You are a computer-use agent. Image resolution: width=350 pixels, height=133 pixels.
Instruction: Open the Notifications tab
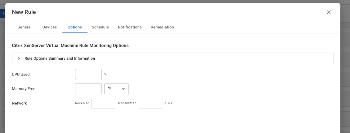[x=130, y=27]
